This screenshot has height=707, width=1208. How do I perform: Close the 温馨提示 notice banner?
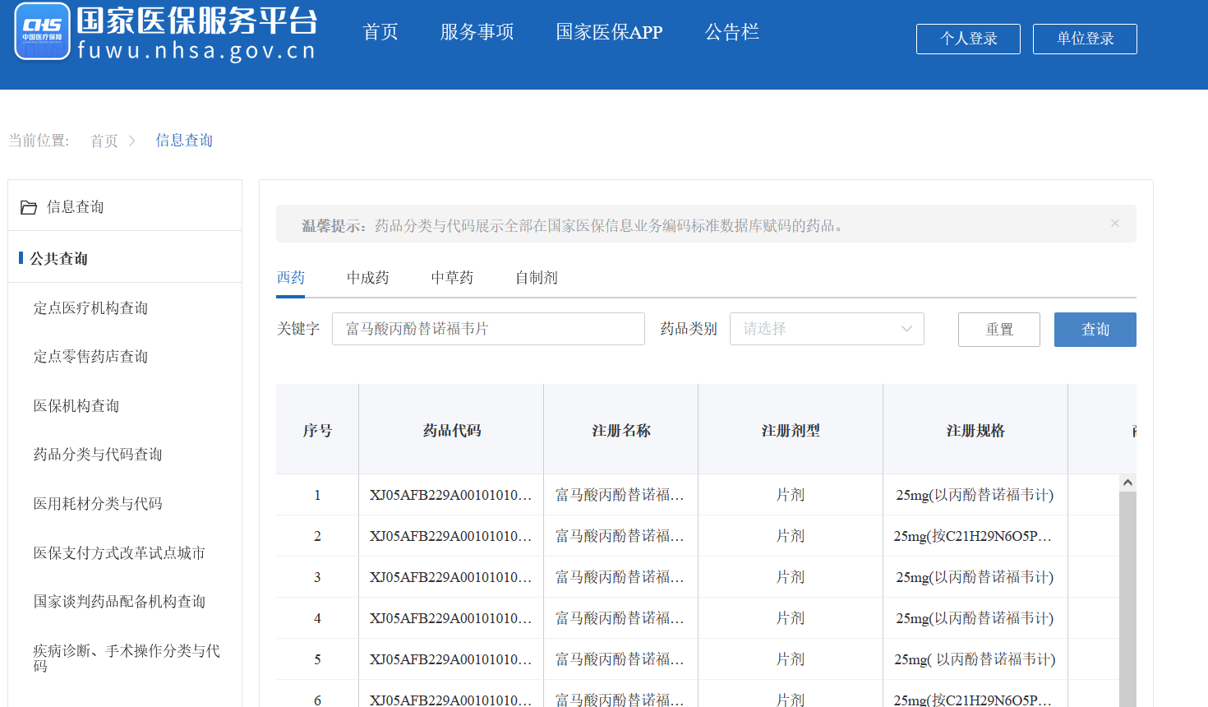(1114, 224)
